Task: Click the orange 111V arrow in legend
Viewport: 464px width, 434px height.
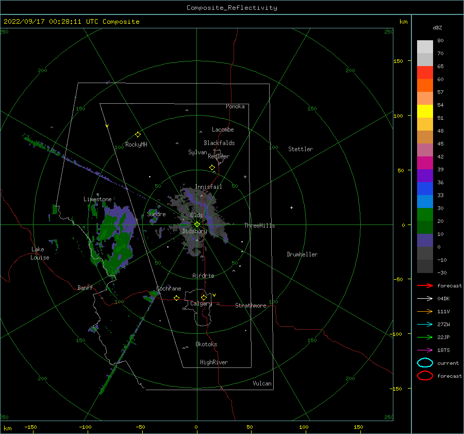Action: click(x=425, y=311)
